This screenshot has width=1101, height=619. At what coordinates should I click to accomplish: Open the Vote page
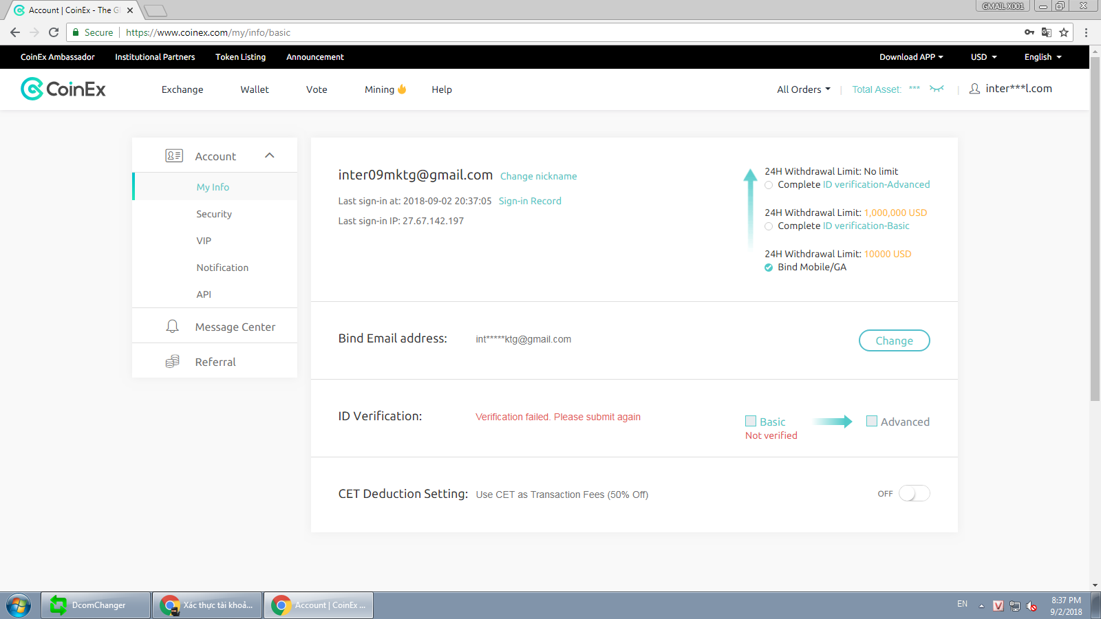317,89
